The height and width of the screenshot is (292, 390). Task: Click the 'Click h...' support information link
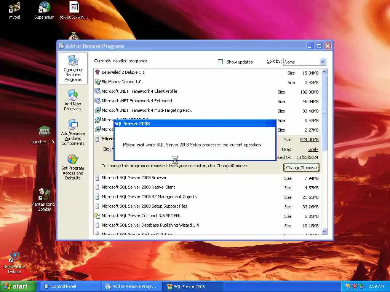pos(108,149)
